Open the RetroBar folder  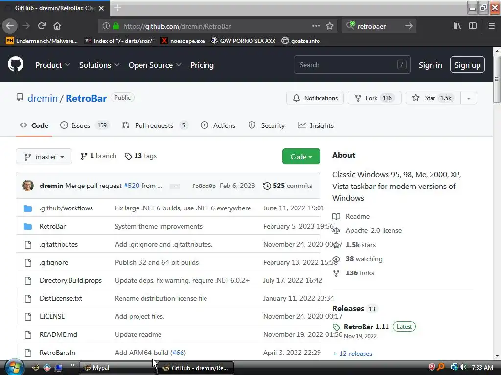pyautogui.click(x=52, y=227)
